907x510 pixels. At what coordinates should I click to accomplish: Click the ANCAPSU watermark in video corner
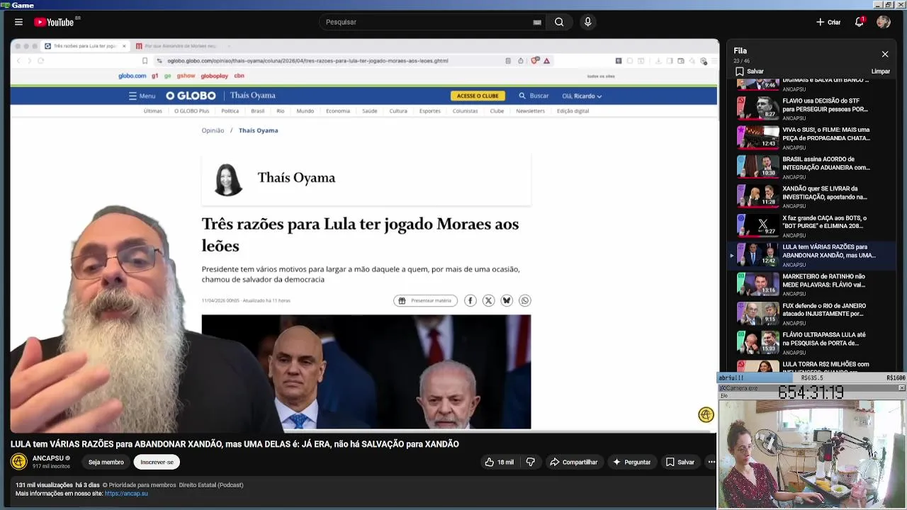tap(706, 415)
